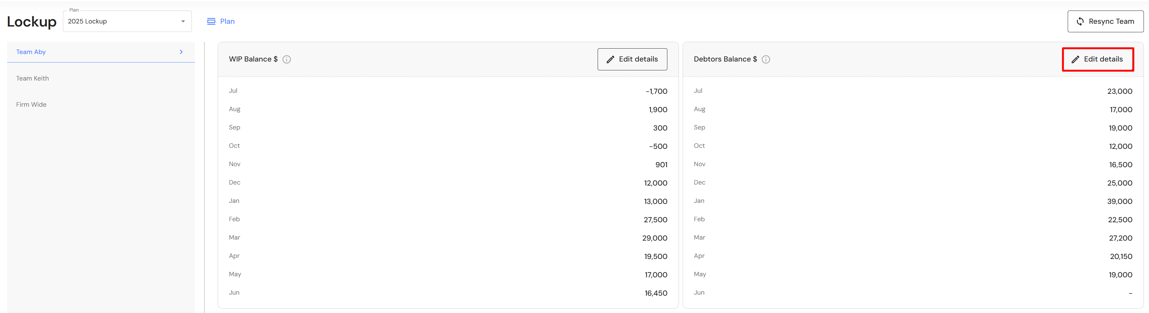Click the Debtors Balance December value 25,000
The image size is (1149, 313).
tap(1119, 183)
